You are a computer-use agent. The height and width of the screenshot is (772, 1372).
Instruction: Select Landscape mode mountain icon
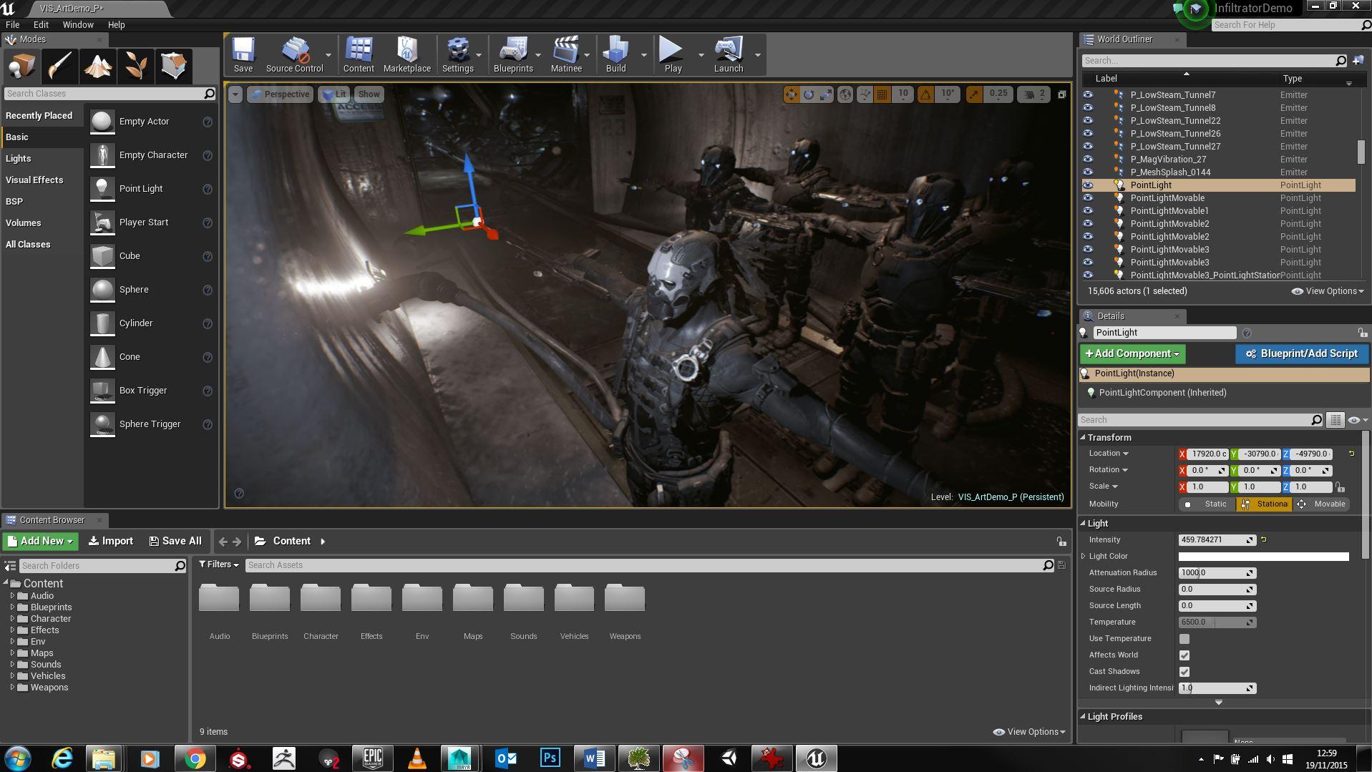97,67
